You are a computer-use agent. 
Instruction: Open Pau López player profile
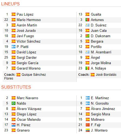click(25, 14)
